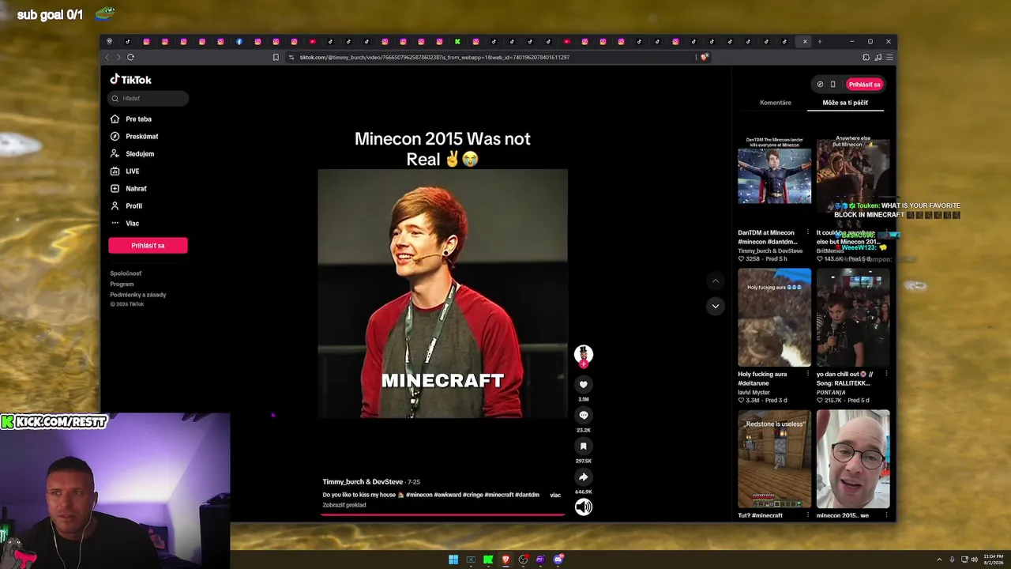
Task: Close the active browser tab
Action: tap(805, 41)
